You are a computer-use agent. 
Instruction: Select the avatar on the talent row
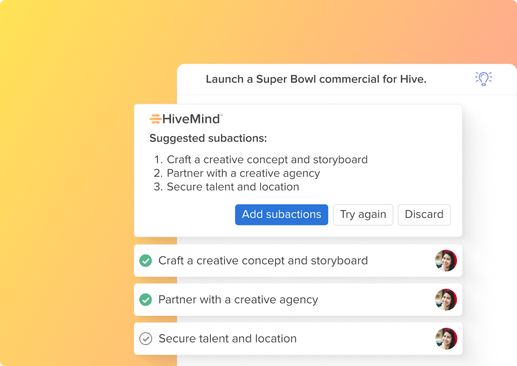(446, 338)
